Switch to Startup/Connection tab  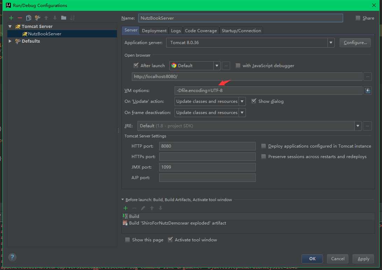coord(241,31)
